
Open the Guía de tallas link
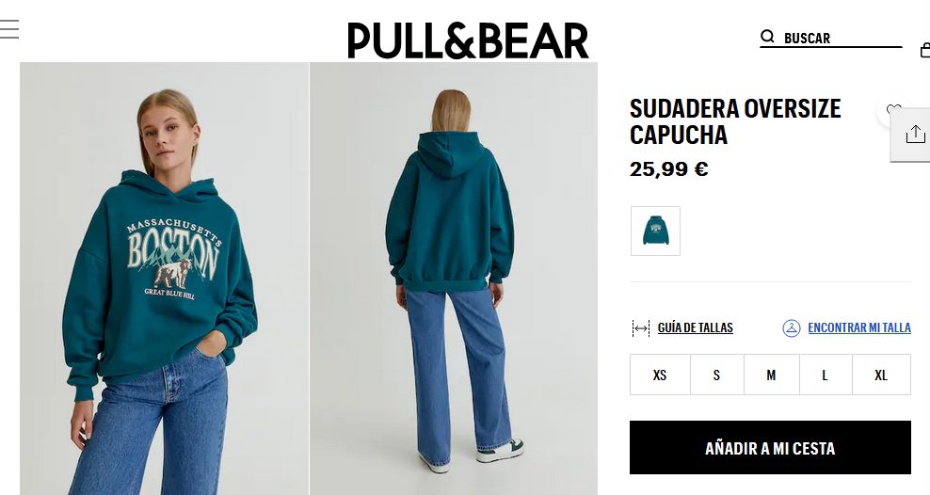695,327
